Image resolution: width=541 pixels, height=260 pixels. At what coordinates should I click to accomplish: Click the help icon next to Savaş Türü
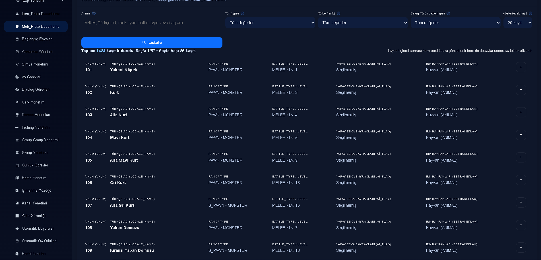(448, 13)
